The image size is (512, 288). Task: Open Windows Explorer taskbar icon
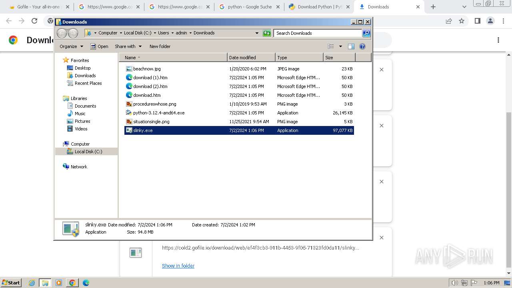coord(45,283)
